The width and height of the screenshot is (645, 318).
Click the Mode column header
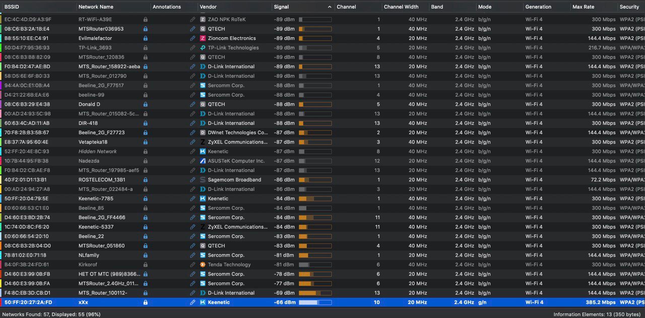485,7
